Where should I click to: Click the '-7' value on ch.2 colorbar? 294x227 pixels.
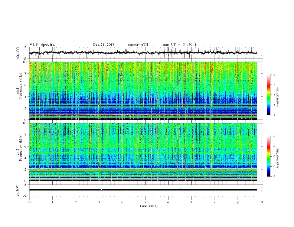click(274, 176)
